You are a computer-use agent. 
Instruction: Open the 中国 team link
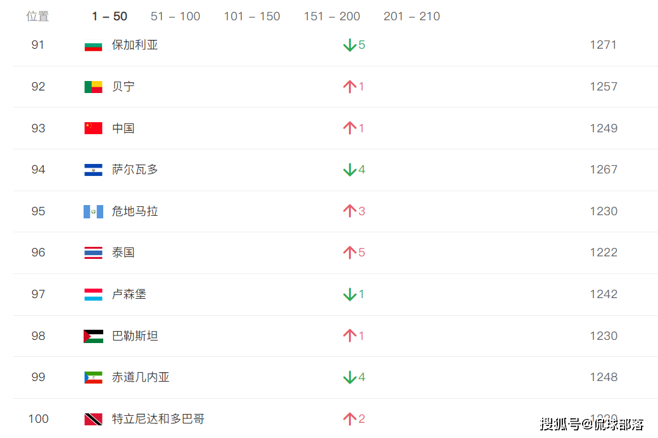point(123,128)
